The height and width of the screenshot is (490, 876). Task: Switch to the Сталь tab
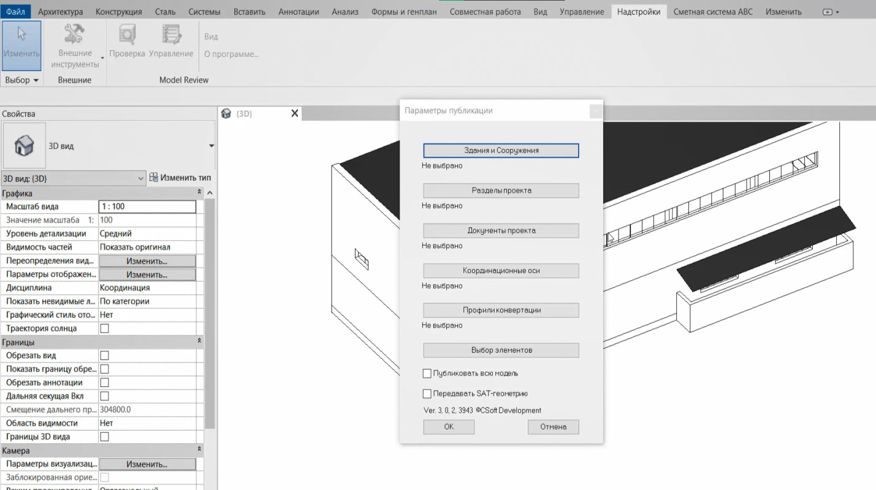(165, 12)
